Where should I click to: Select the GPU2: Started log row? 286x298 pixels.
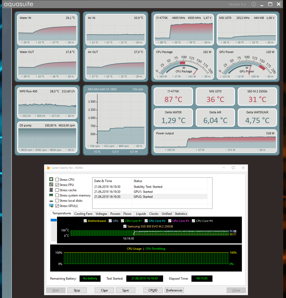pos(150,196)
